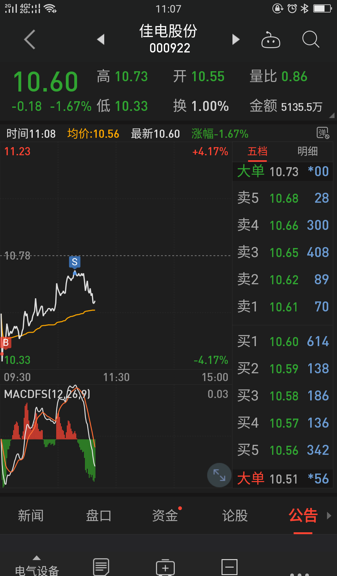The width and height of the screenshot is (337, 576).
Task: Tap the B buy marker on chart
Action: click(x=6, y=343)
